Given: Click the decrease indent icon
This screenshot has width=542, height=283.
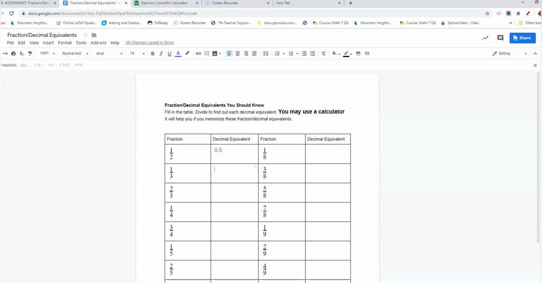Looking at the screenshot, I should 305,54.
